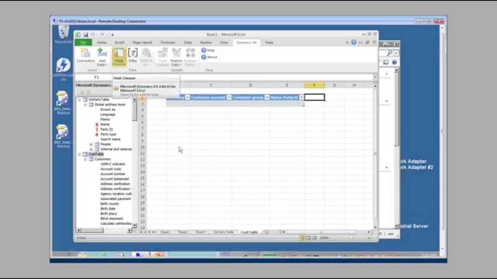Select the Account statement field
Image resolution: width=497 pixels, height=279 pixels.
[x=115, y=179]
